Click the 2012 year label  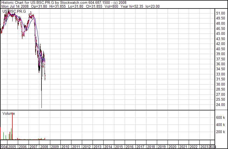[x=87, y=147]
